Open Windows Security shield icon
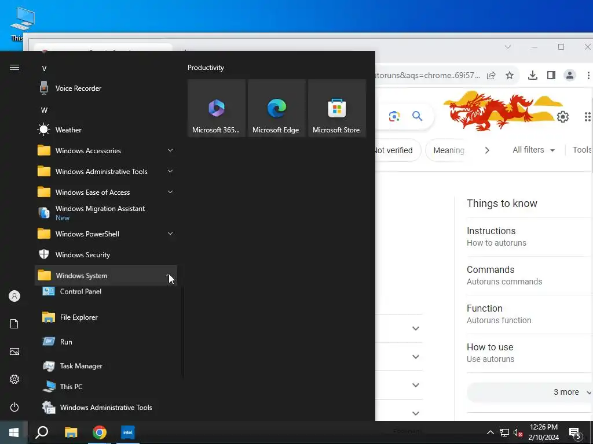This screenshot has height=444, width=593. point(44,254)
